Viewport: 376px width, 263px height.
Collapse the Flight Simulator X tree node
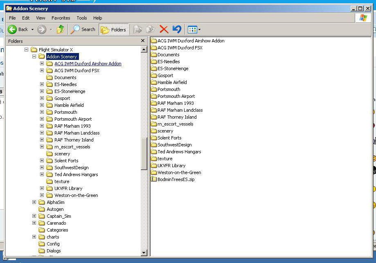coord(26,50)
